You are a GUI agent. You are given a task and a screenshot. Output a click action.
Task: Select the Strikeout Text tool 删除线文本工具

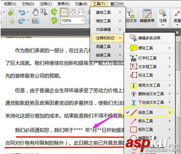tap(150, 94)
